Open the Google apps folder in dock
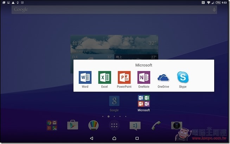Screen dimensions: 230x144 pos(52,125)
